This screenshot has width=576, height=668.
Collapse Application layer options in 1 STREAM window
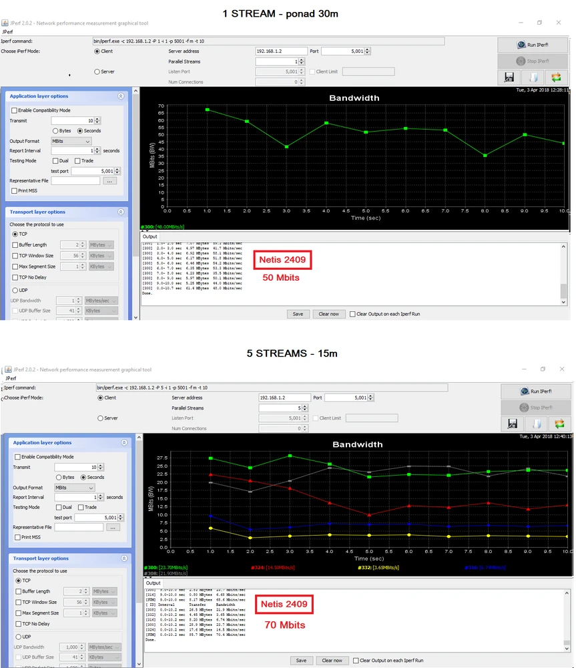point(121,96)
